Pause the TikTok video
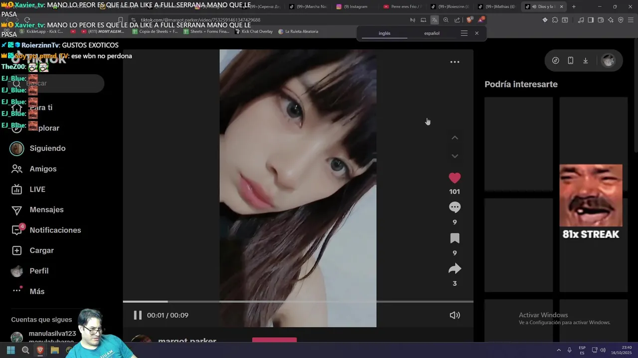 pos(138,315)
